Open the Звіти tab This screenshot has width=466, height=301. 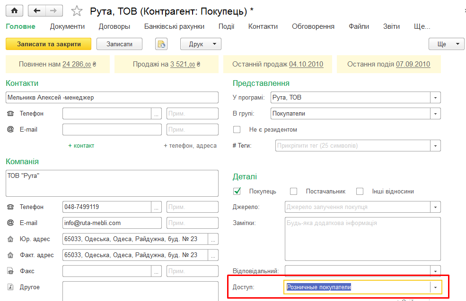pos(391,26)
